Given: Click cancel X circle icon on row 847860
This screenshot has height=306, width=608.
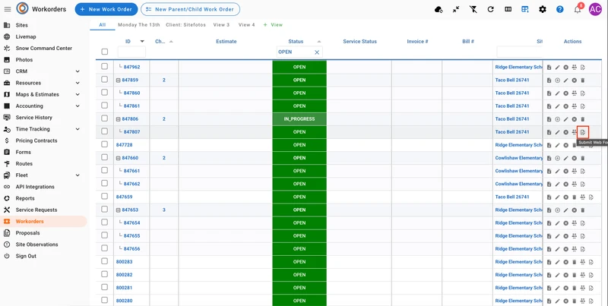Looking at the screenshot, I should coord(565,93).
